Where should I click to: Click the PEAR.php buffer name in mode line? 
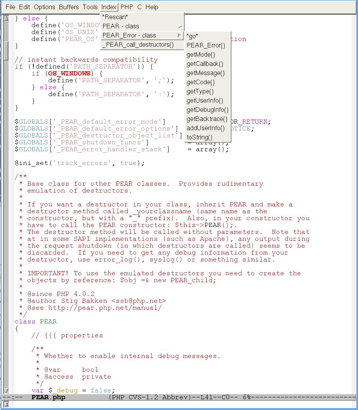pyautogui.click(x=48, y=397)
